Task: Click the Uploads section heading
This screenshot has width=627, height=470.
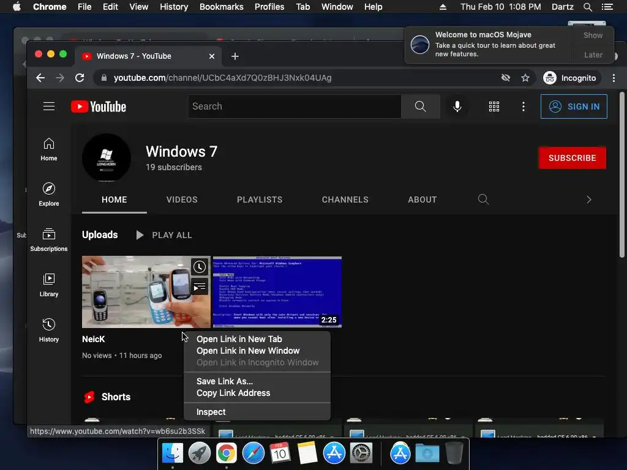Action: click(x=100, y=234)
